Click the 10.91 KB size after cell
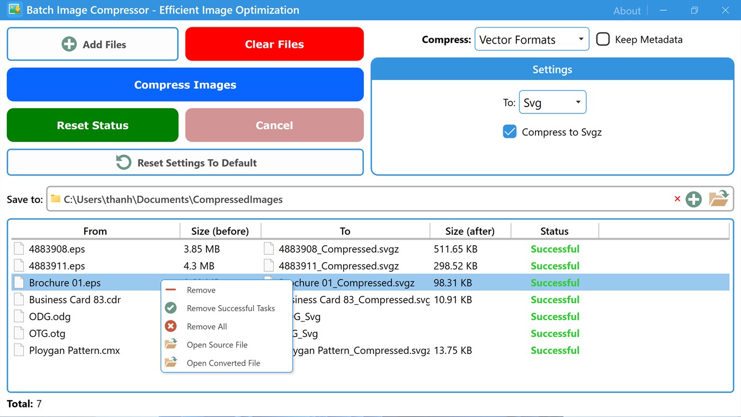This screenshot has height=417, width=741. click(x=453, y=300)
